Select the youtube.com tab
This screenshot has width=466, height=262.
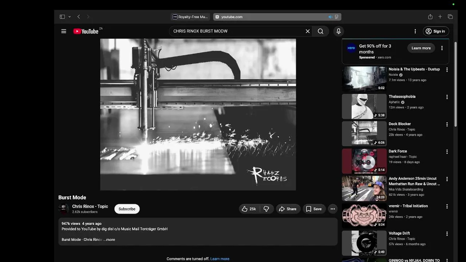pos(277,17)
